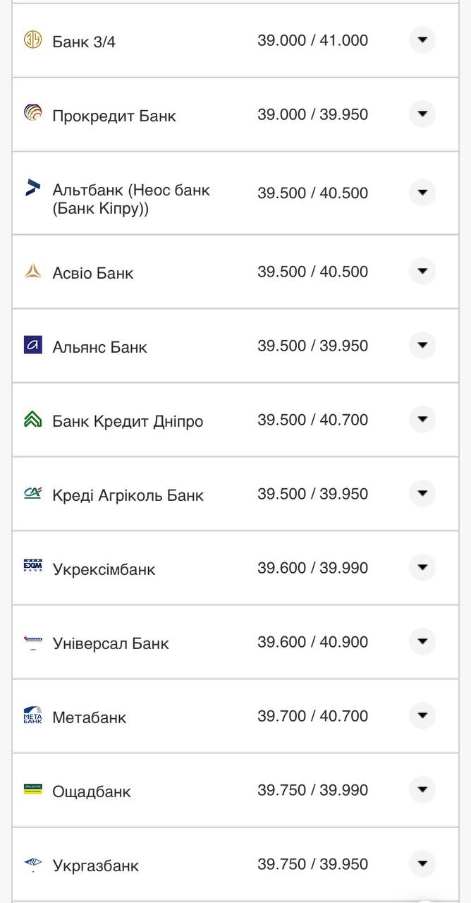
Task: Open the Універсал Банк dropdown arrow
Action: pos(422,641)
